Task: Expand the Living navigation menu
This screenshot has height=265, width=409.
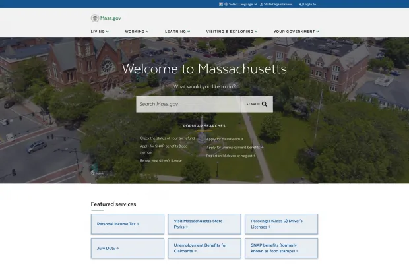Action: pyautogui.click(x=100, y=32)
